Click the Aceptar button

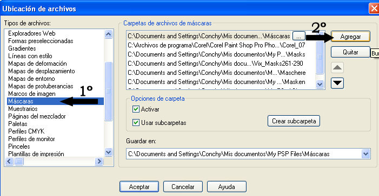[139, 187]
